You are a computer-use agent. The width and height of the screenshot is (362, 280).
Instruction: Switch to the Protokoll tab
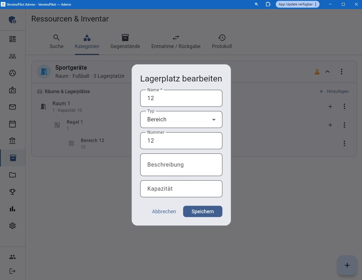pyautogui.click(x=222, y=42)
